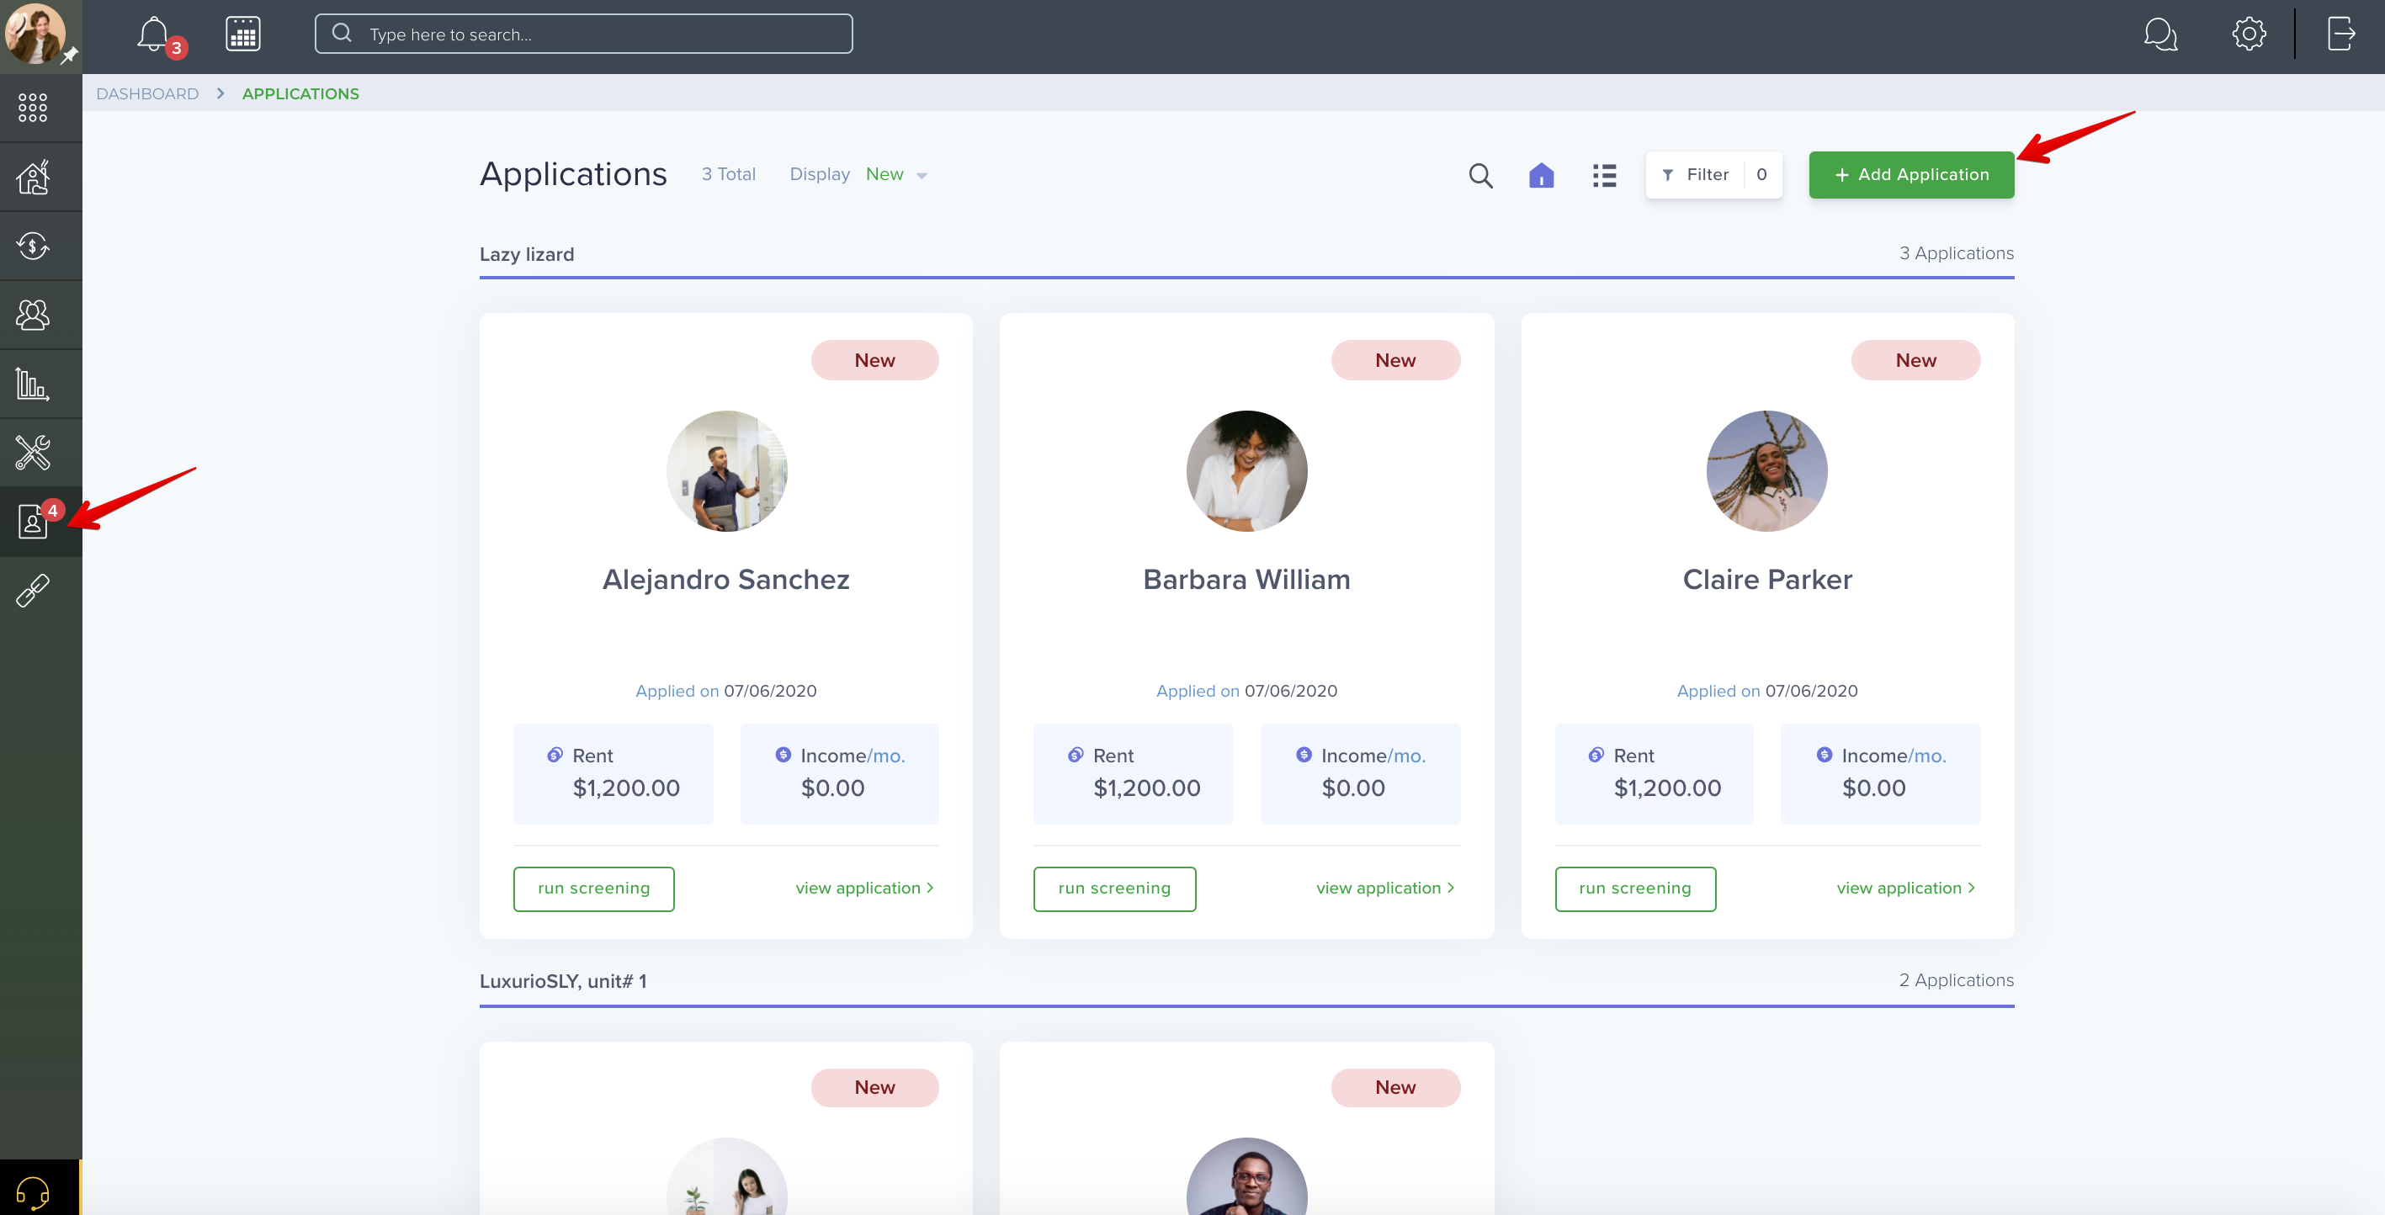Click Applied on 07/06/2020 under Claire Parker
2385x1215 pixels.
(x=1766, y=690)
